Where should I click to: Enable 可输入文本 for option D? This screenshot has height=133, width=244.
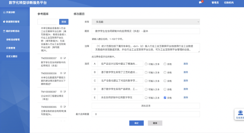pyautogui.click(x=146, y=89)
